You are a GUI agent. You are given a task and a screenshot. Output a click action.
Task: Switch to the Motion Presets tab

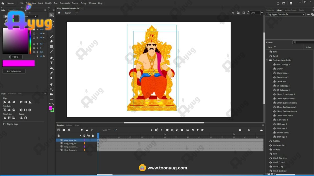291,10
